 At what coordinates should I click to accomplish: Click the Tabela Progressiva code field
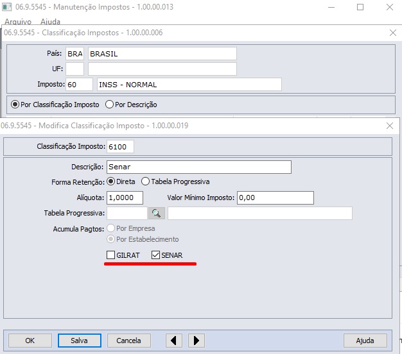click(127, 213)
